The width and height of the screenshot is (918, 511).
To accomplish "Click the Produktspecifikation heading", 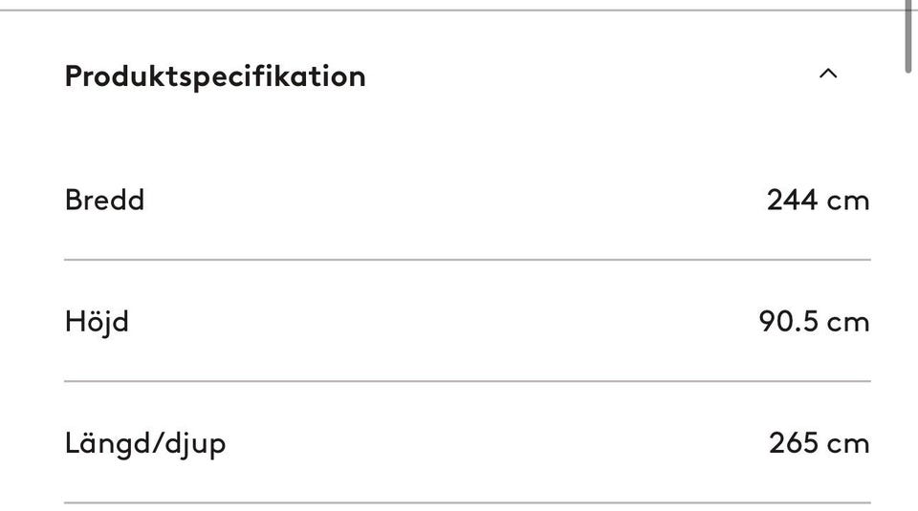I will (215, 75).
